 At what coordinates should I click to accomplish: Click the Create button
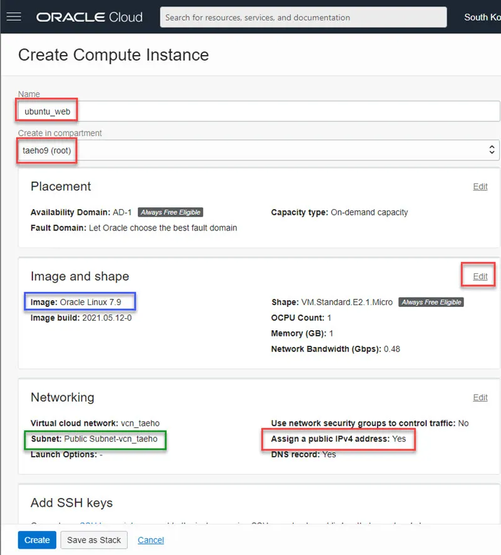click(x=37, y=540)
